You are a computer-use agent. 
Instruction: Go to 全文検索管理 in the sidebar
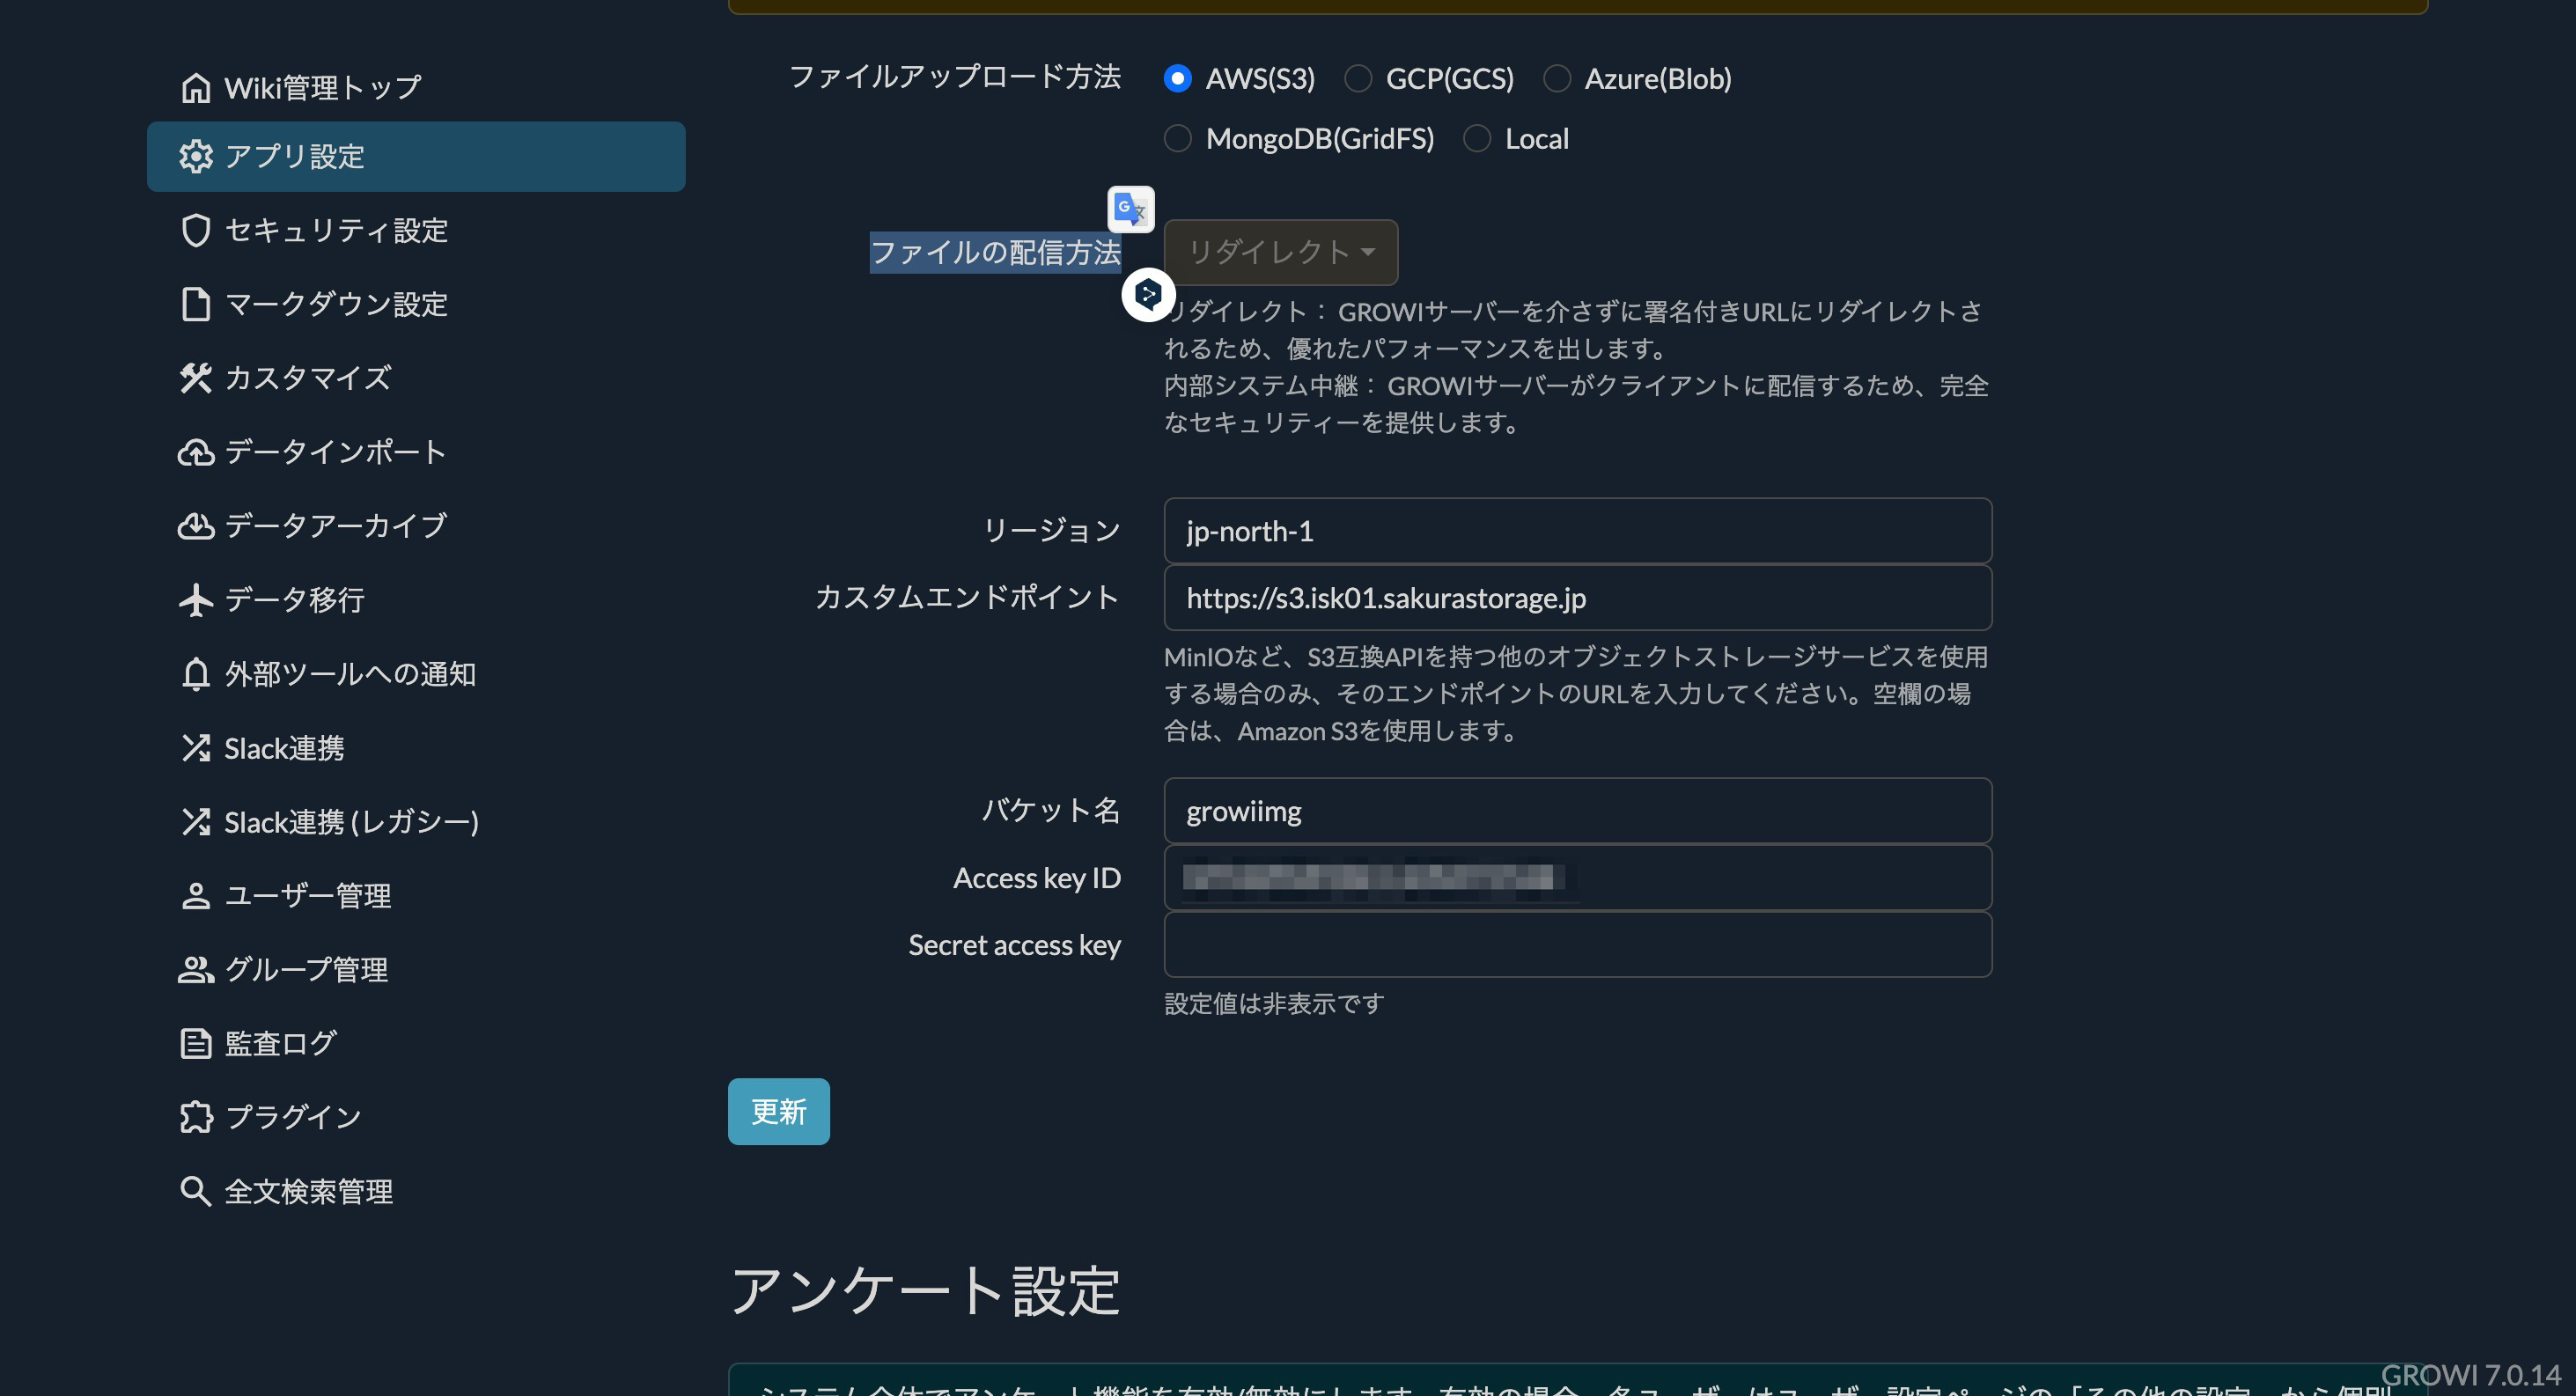coord(306,1191)
